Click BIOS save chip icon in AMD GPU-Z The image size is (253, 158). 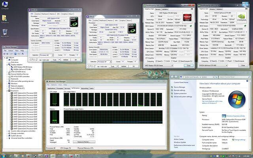pos(191,26)
